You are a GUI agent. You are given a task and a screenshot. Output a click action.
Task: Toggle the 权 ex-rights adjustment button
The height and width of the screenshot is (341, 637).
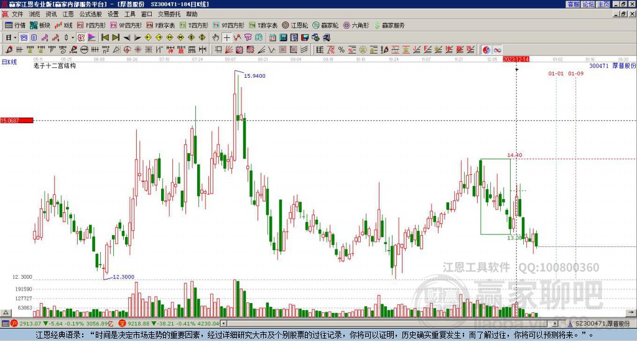(x=81, y=38)
